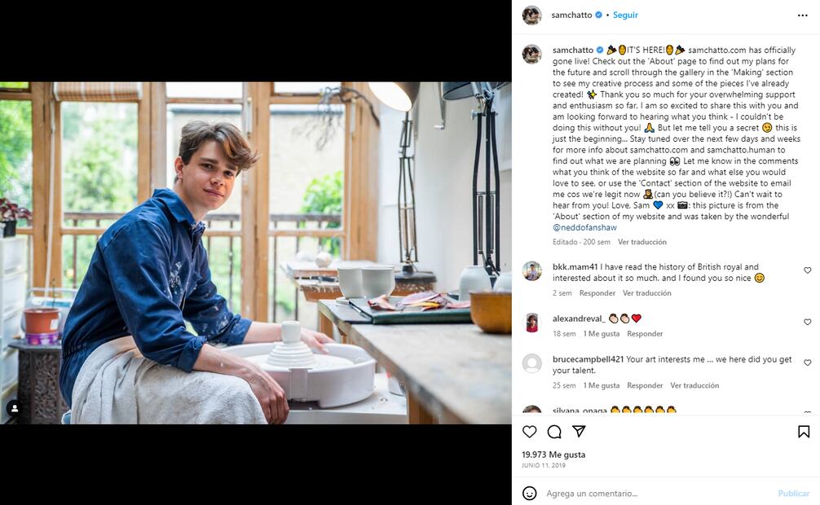820x505 pixels.
Task: Reply to bkk.mam41 via Responder
Action: point(597,293)
